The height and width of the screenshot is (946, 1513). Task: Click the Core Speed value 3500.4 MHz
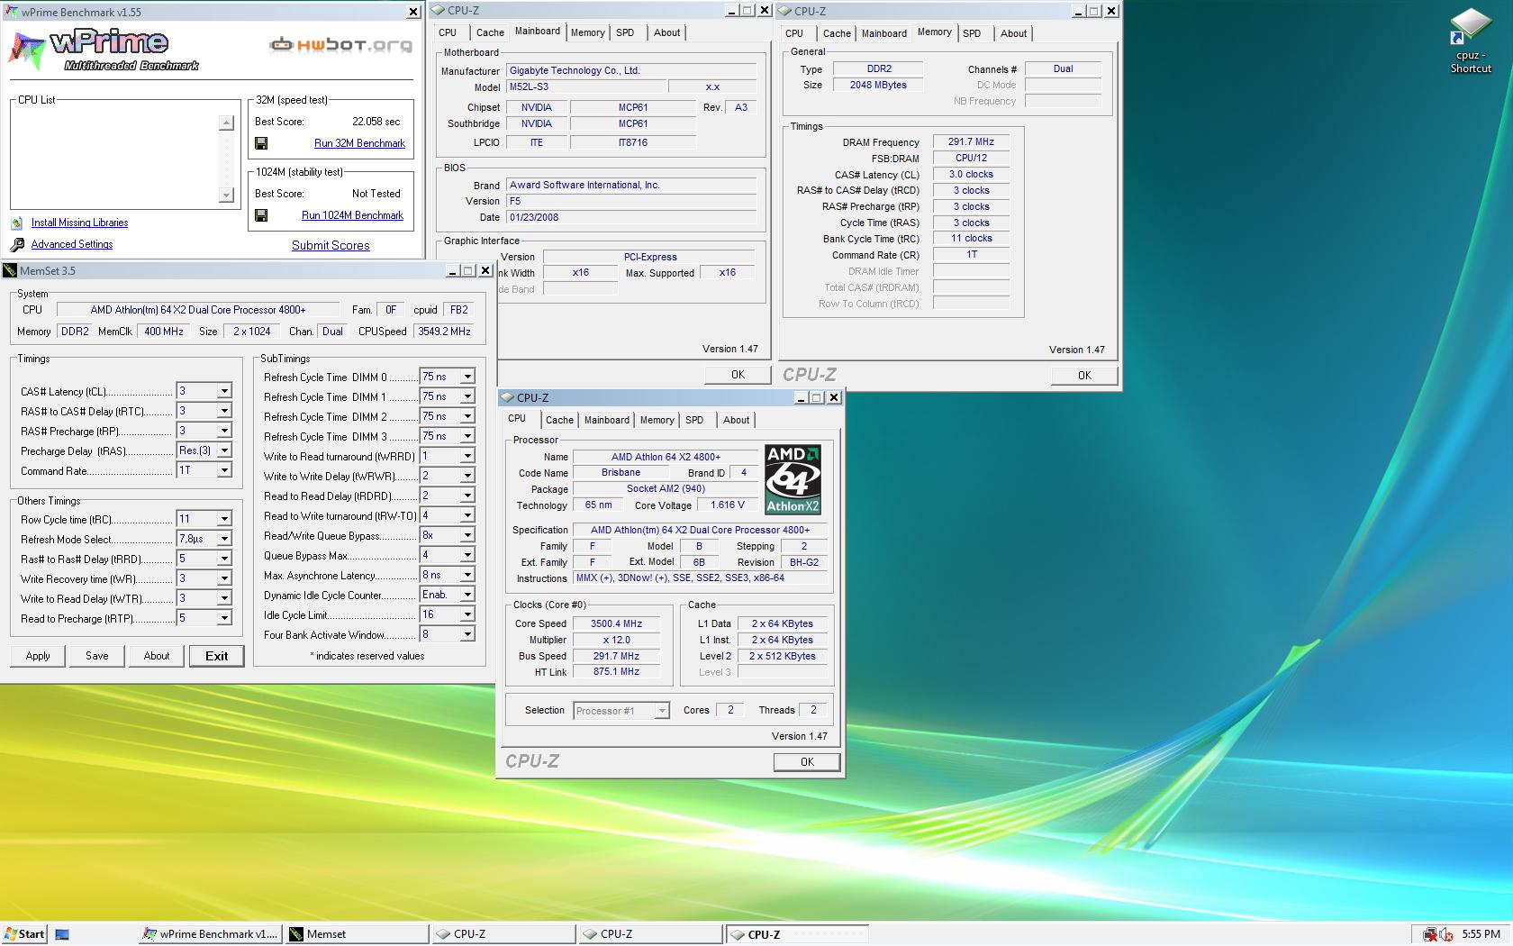point(616,623)
